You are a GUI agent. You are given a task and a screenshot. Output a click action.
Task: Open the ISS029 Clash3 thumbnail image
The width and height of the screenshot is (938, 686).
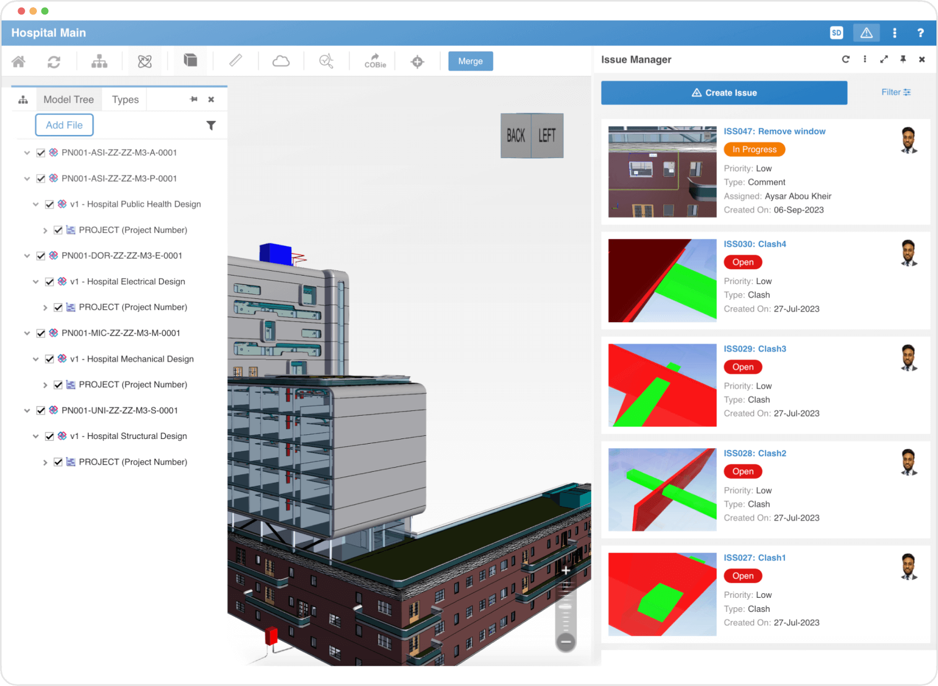pyautogui.click(x=662, y=385)
